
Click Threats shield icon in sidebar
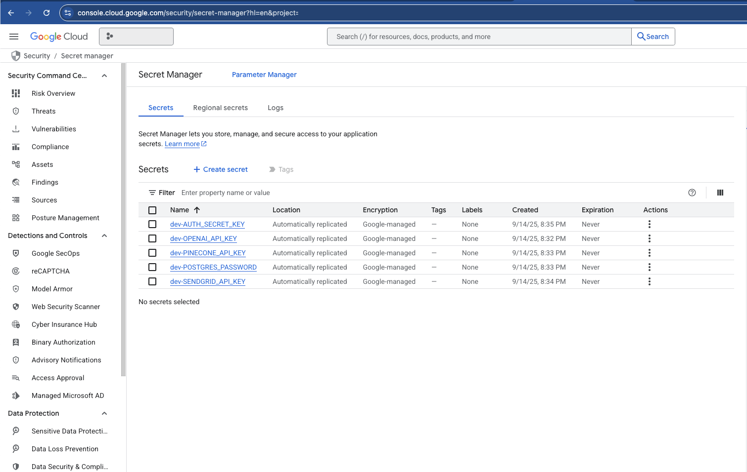point(16,111)
